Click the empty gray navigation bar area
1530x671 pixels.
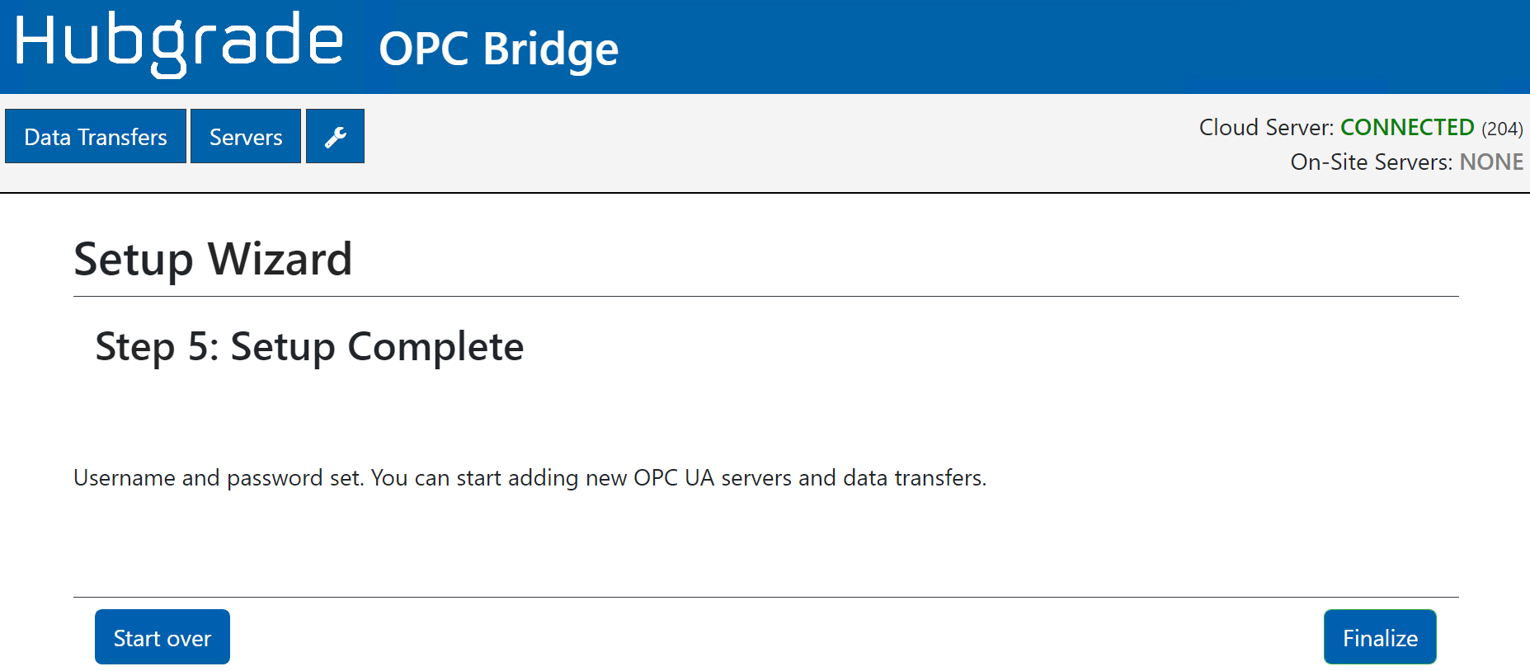(742, 143)
